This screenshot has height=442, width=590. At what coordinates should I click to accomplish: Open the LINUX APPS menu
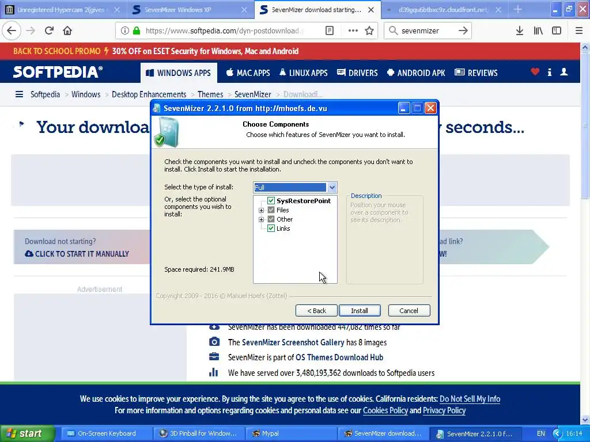[303, 73]
